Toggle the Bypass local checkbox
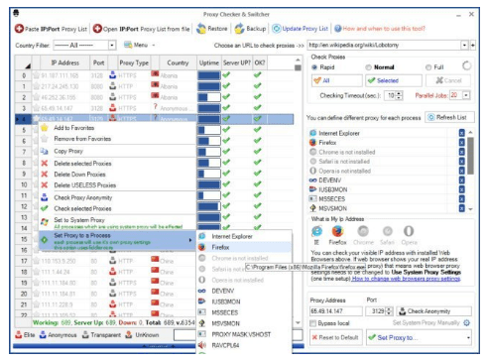This screenshot has width=487, height=361. click(x=313, y=323)
